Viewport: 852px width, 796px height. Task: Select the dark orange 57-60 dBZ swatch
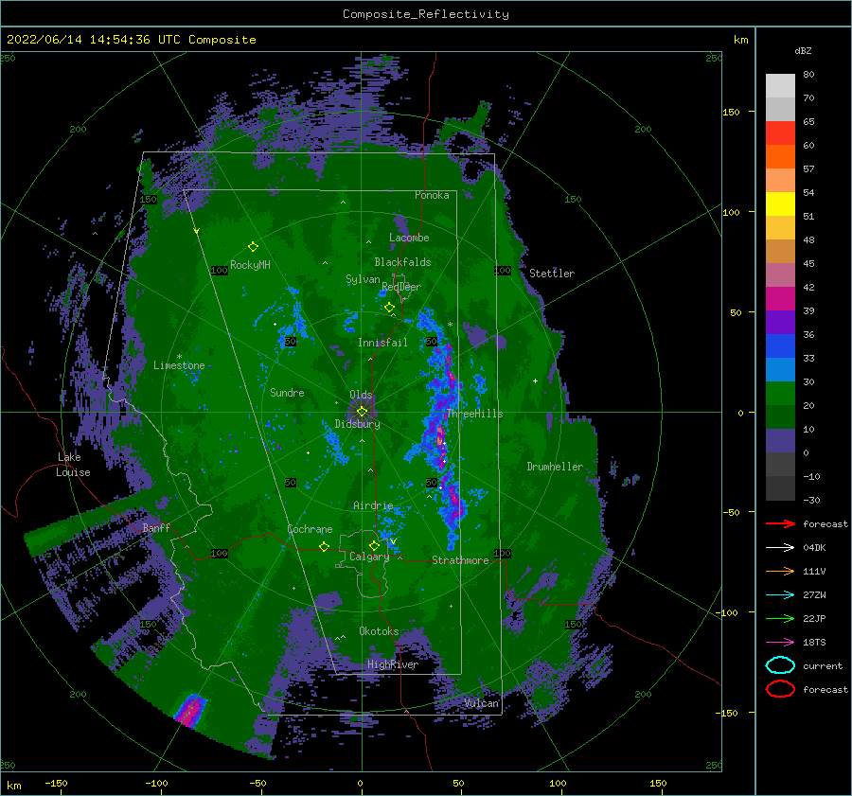pyautogui.click(x=780, y=156)
